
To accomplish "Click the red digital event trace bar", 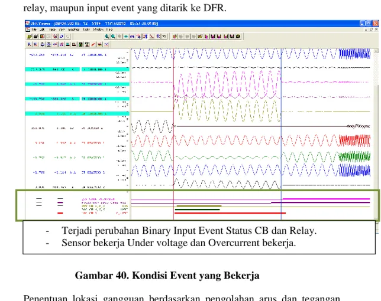I will (230, 213).
